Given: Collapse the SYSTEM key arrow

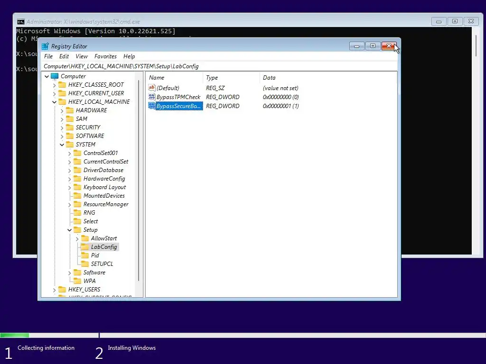Looking at the screenshot, I should (62, 145).
